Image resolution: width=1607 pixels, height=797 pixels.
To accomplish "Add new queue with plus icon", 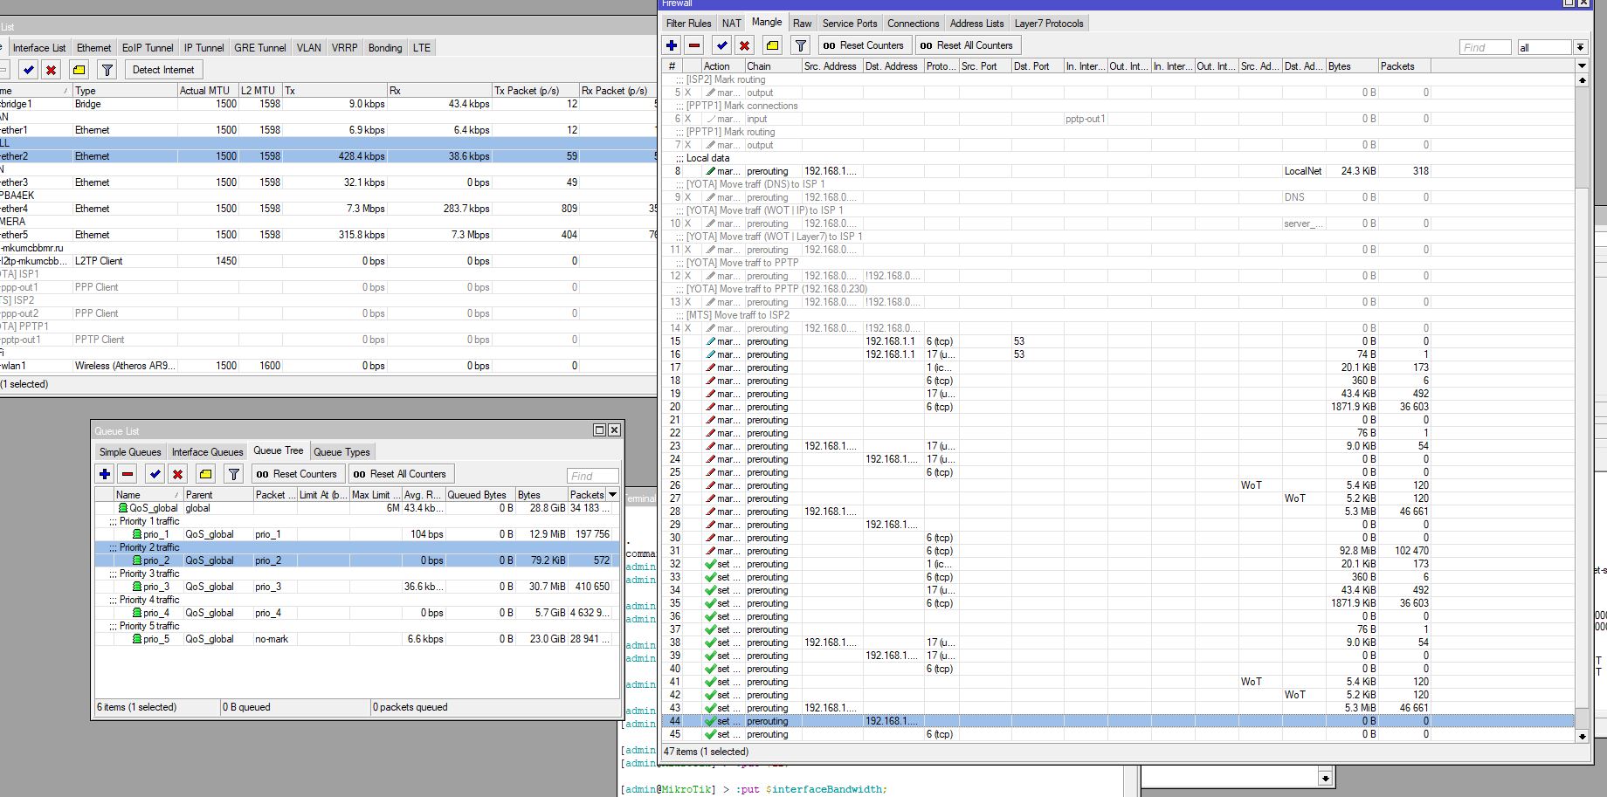I will 105,474.
